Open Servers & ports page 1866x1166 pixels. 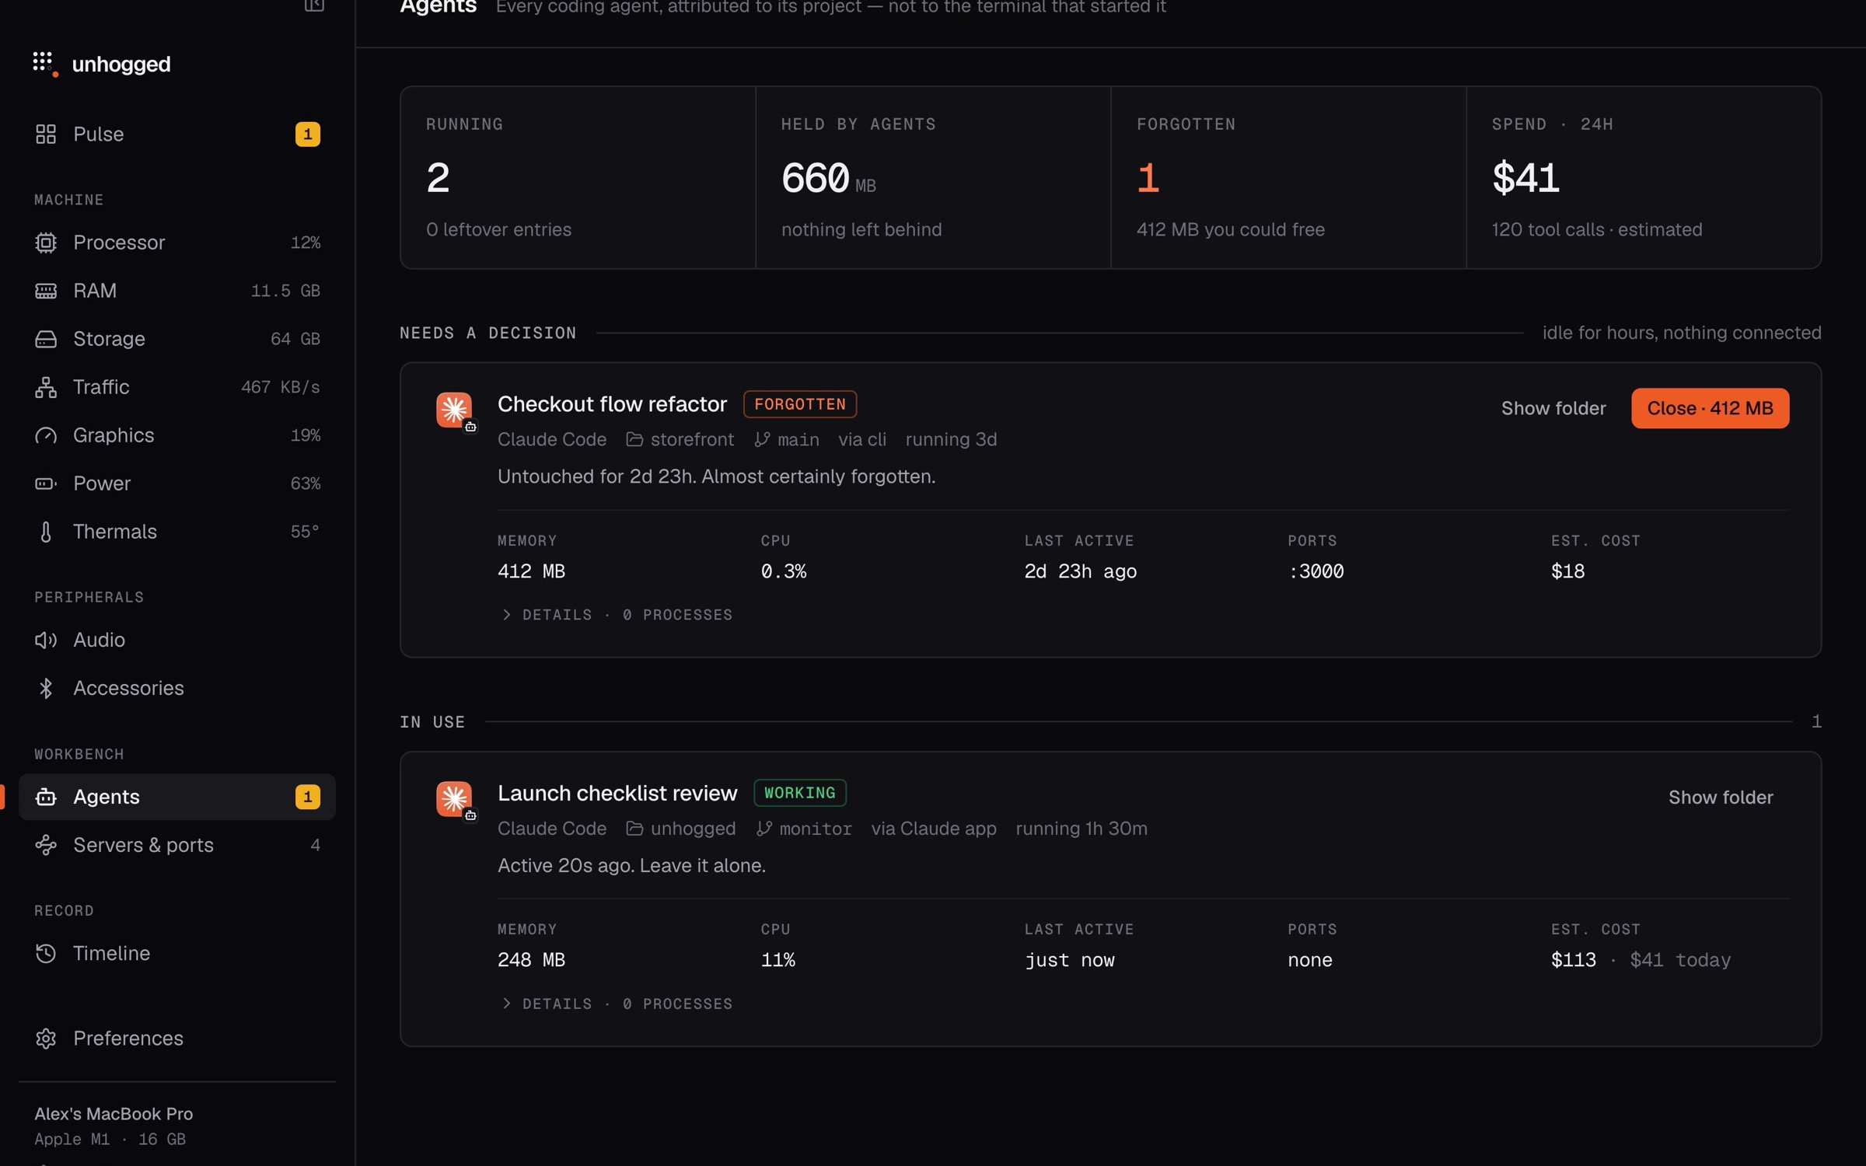point(177,845)
